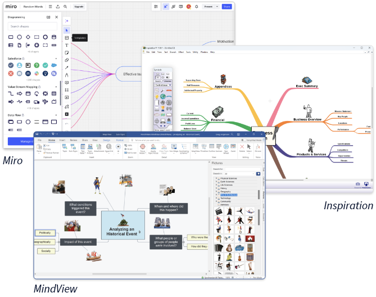Click the Present button in Miro
This screenshot has width=376, height=297.
(x=209, y=7)
